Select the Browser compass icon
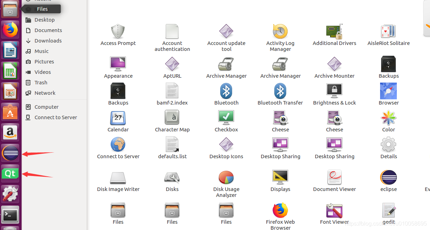The image size is (430, 230). point(388,91)
